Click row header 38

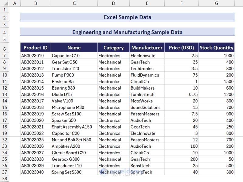point(5,179)
